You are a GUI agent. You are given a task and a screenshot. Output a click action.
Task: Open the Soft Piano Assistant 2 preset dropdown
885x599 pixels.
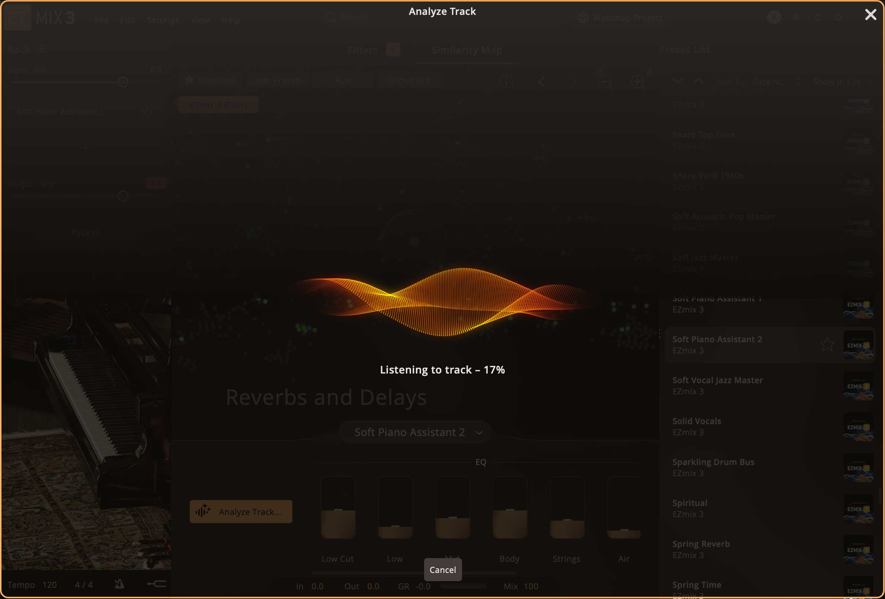(415, 432)
